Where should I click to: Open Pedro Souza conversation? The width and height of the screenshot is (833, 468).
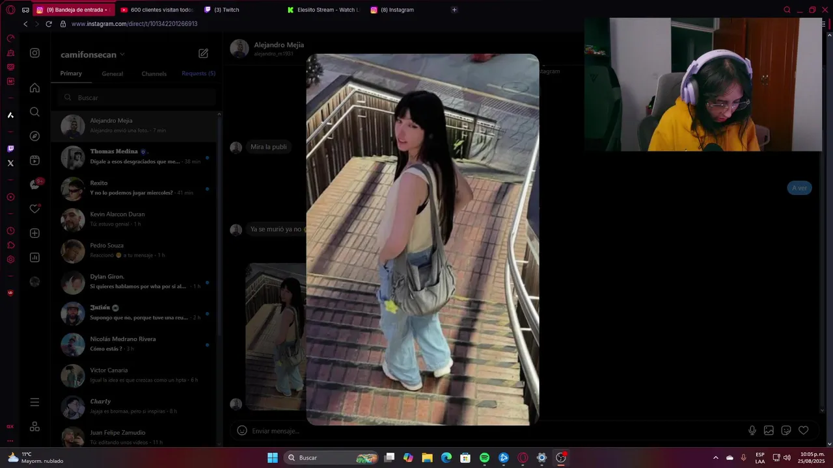tap(135, 251)
